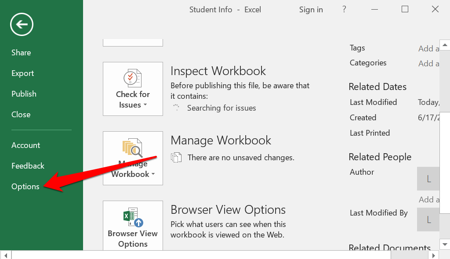
Task: Click Sign in at the top
Action: [x=311, y=10]
